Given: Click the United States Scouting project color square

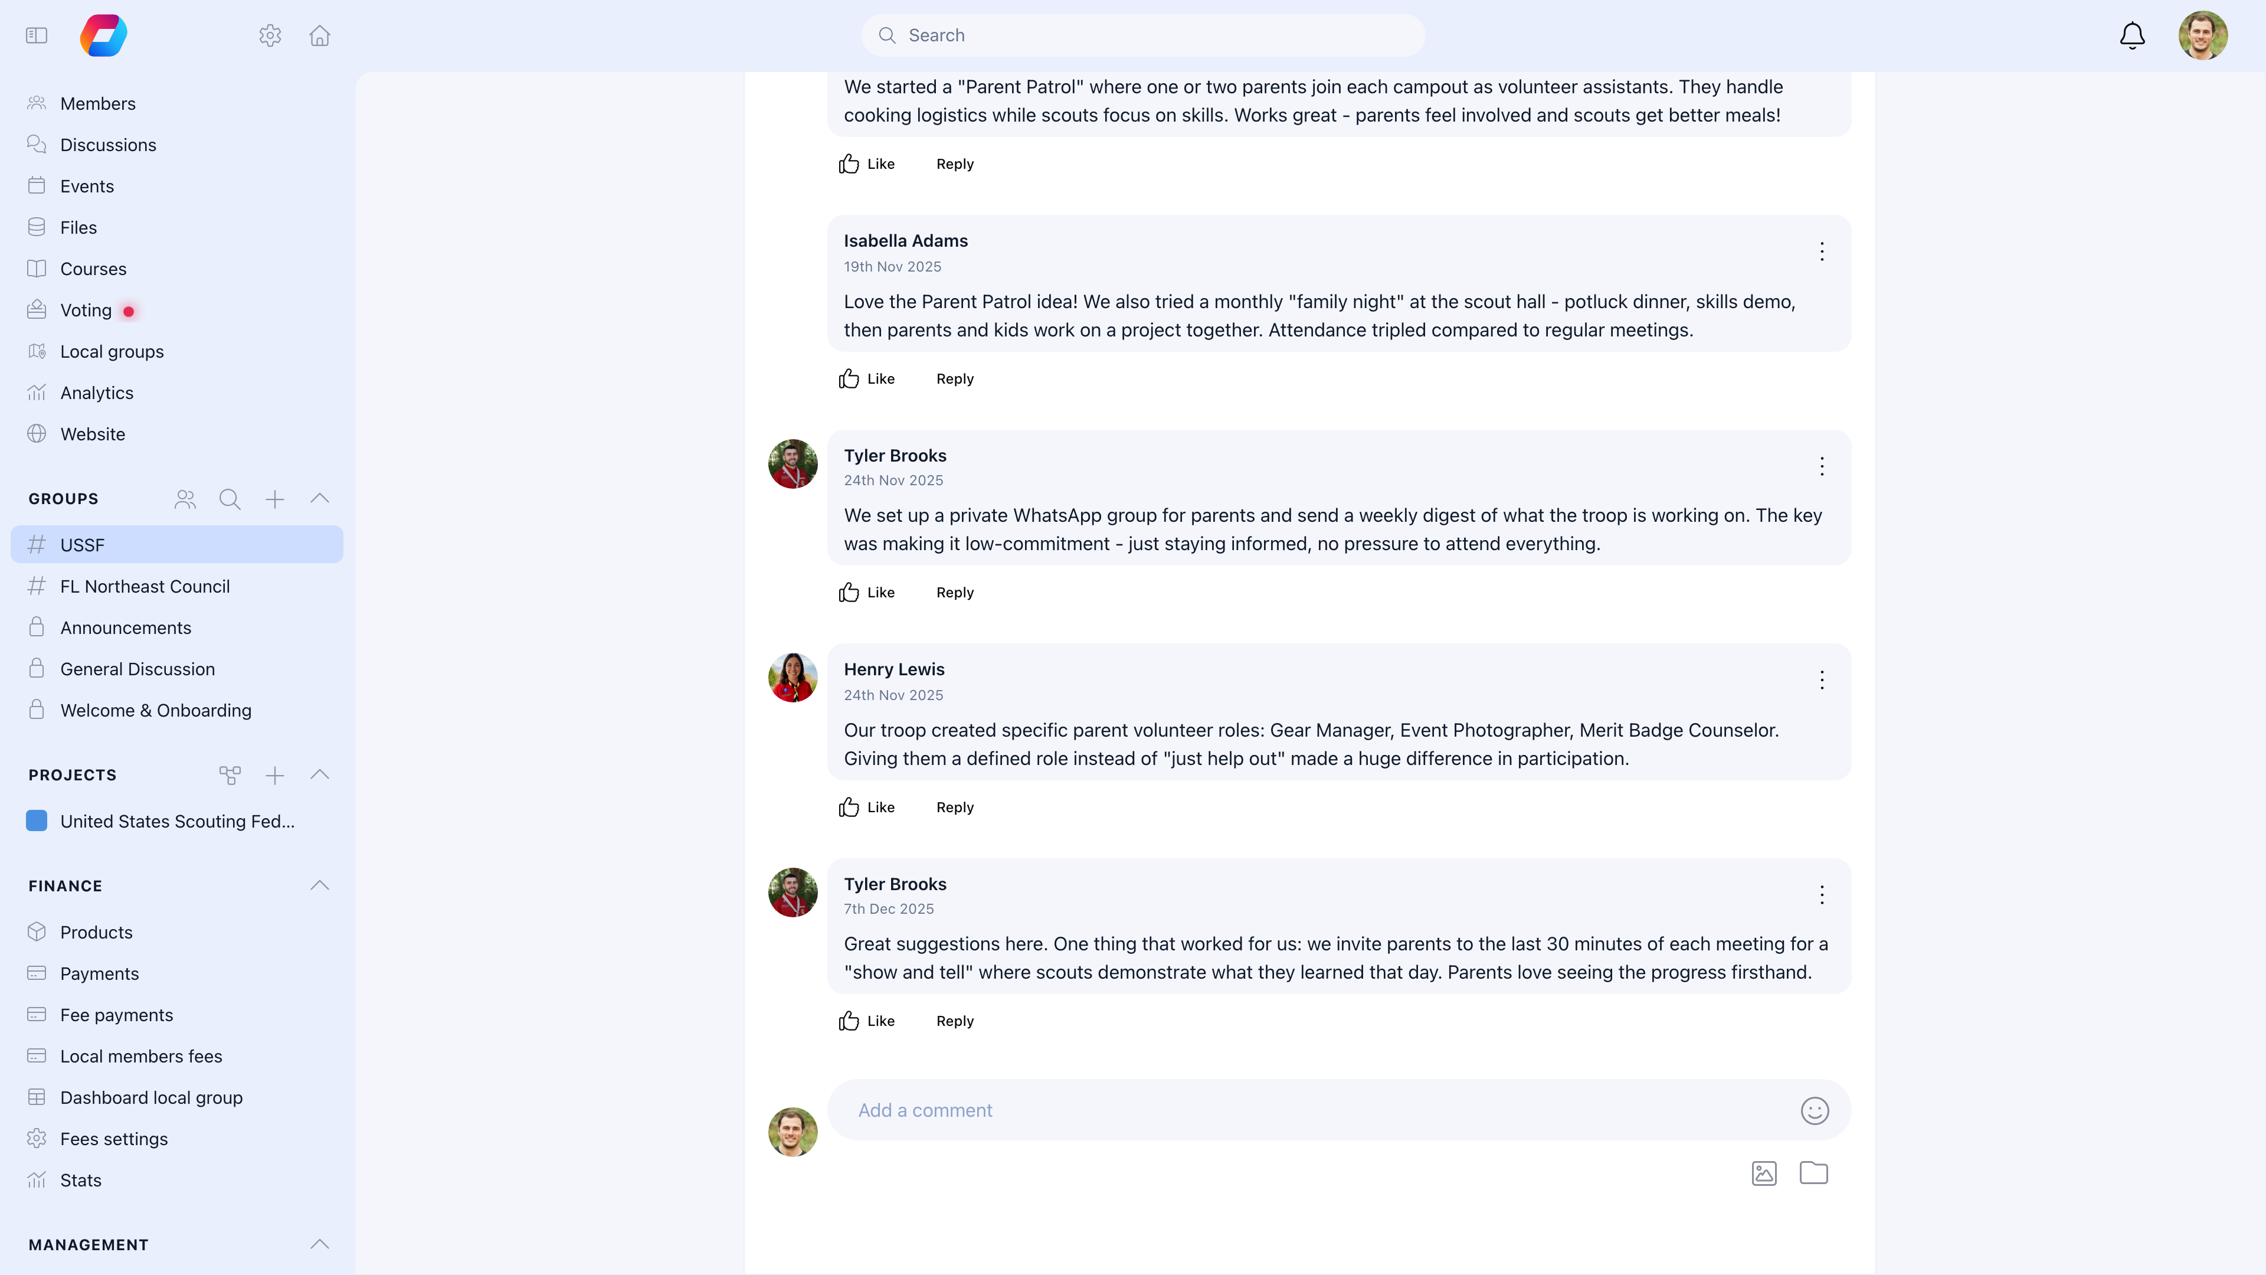Looking at the screenshot, I should (x=36, y=821).
